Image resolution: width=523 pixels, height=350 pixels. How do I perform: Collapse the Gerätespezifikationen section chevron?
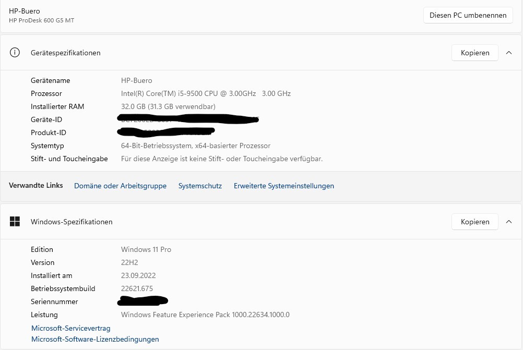(x=509, y=53)
